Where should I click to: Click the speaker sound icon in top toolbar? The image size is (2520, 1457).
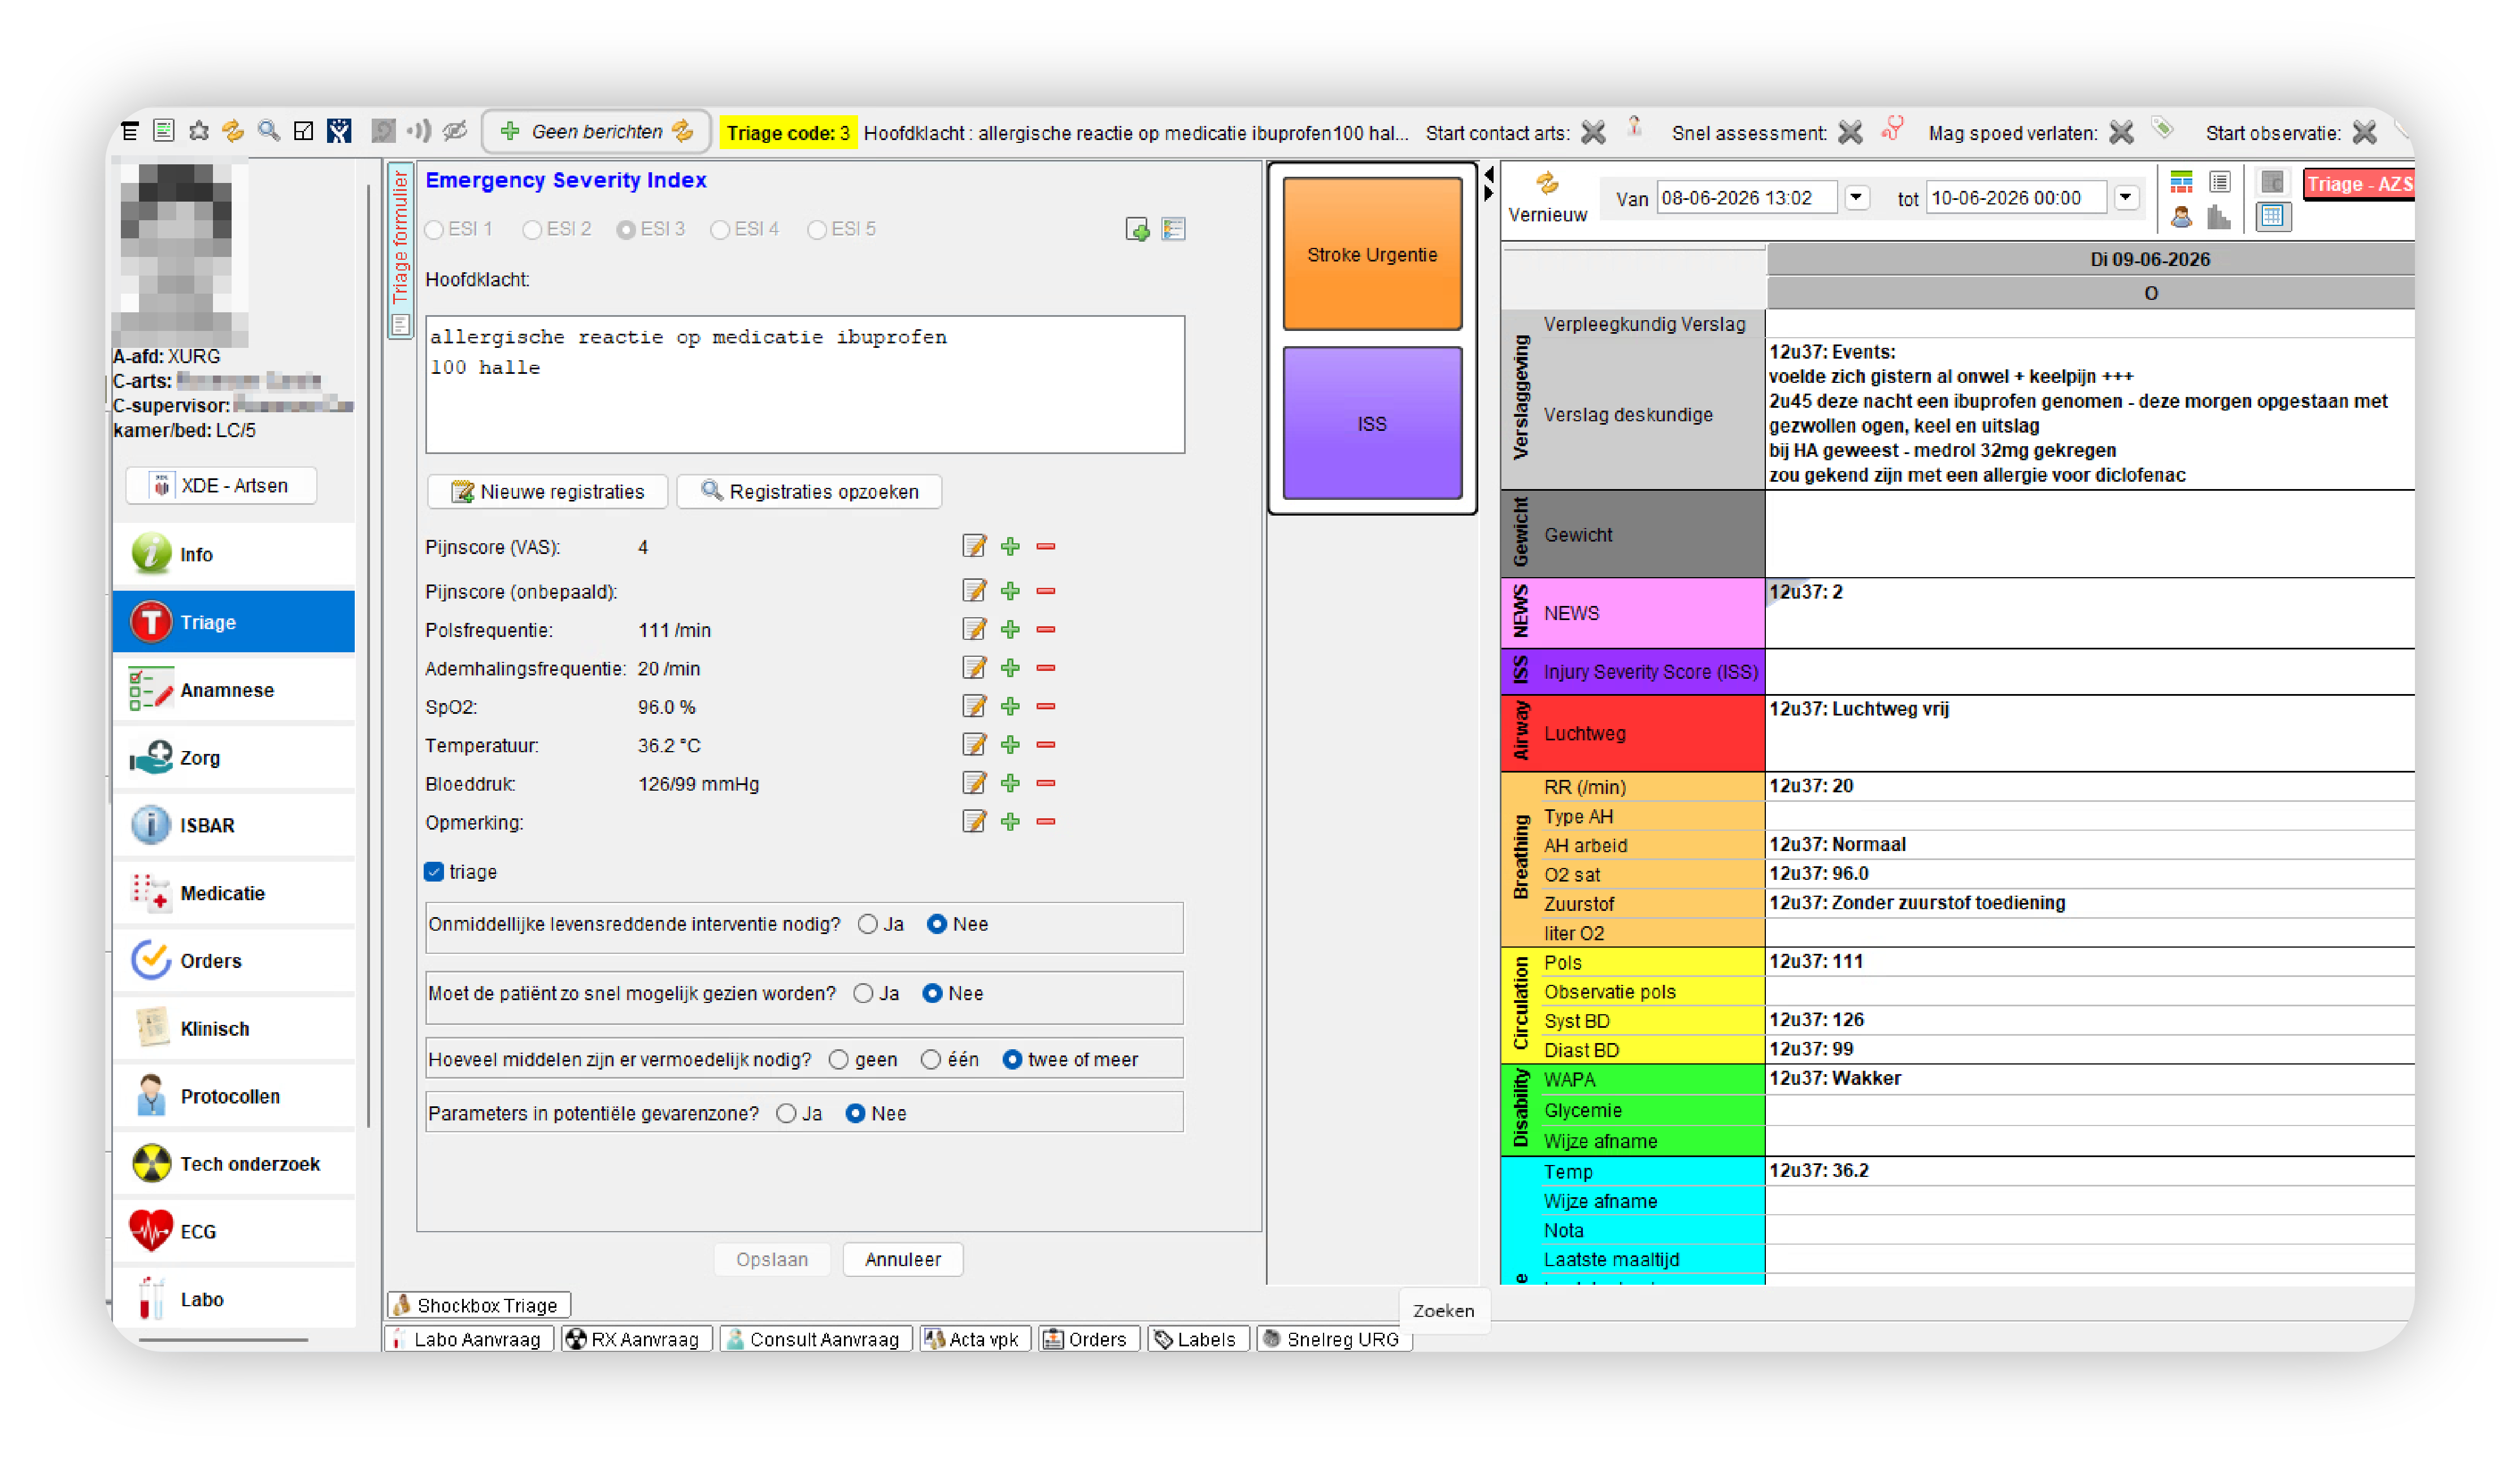pos(419,131)
